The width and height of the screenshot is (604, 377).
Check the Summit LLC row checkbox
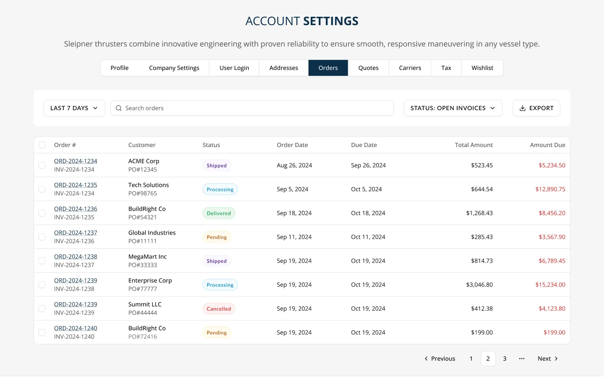coord(42,309)
